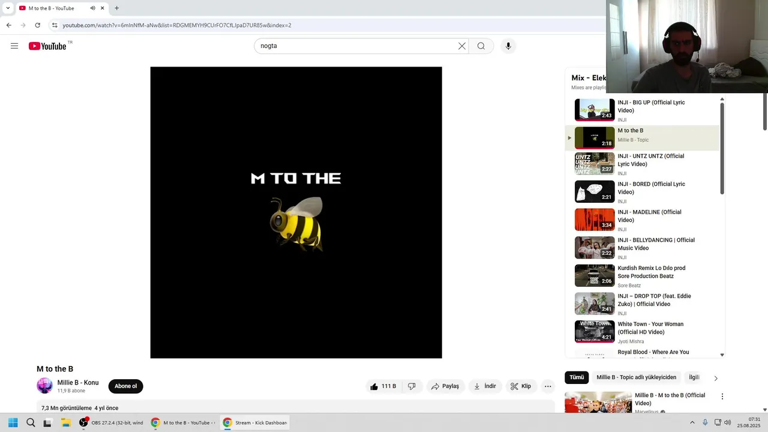Click playlist scrollbar up arrow
Image resolution: width=768 pixels, height=432 pixels.
[x=722, y=99]
